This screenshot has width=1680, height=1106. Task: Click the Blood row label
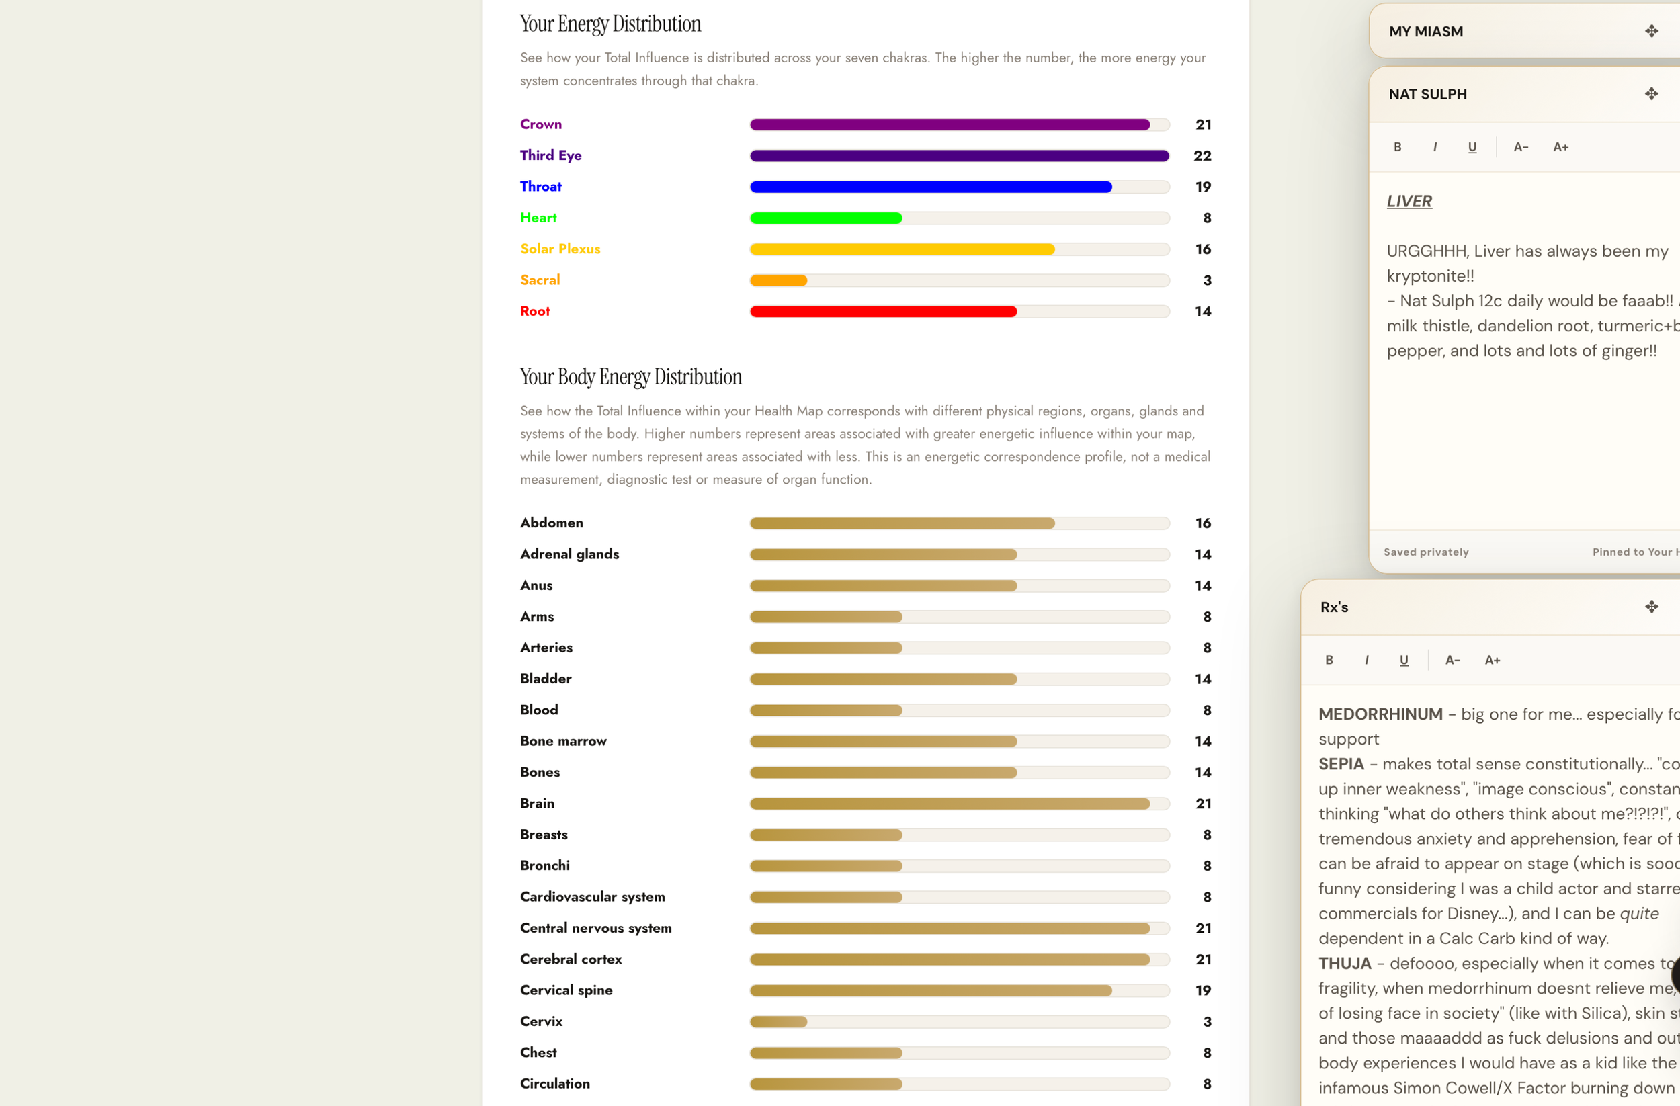538,710
